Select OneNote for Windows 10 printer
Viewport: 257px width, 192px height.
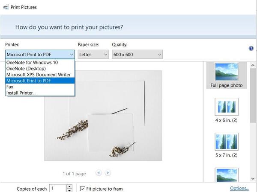40,63
